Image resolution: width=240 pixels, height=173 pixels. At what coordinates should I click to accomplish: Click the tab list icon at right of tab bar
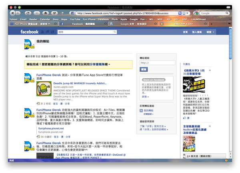pos(229,24)
